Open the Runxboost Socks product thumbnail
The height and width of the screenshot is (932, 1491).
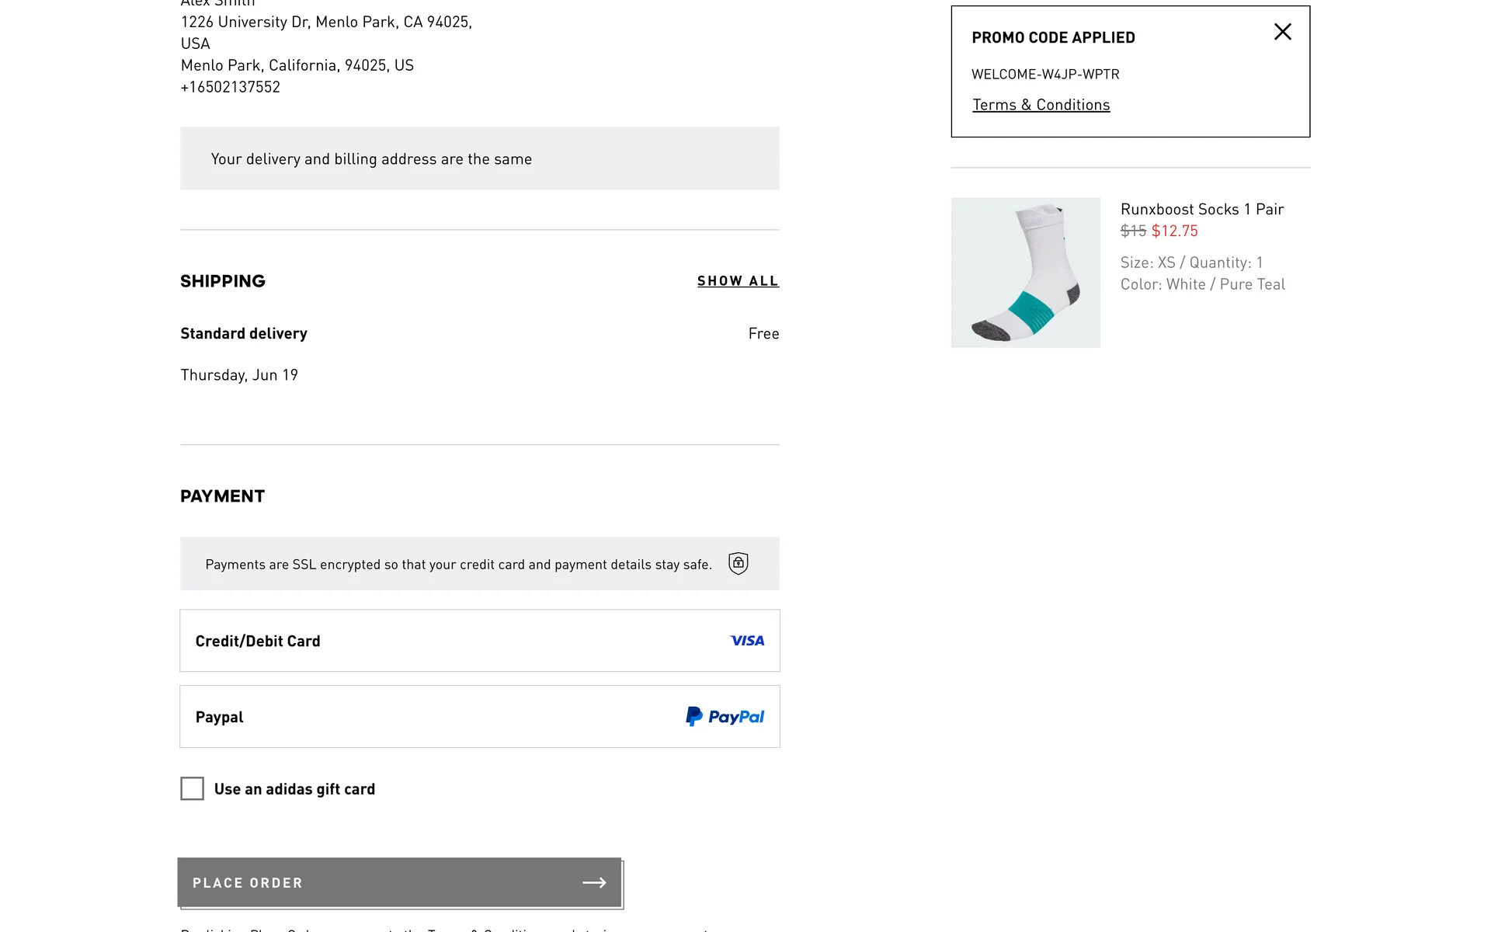(x=1025, y=273)
